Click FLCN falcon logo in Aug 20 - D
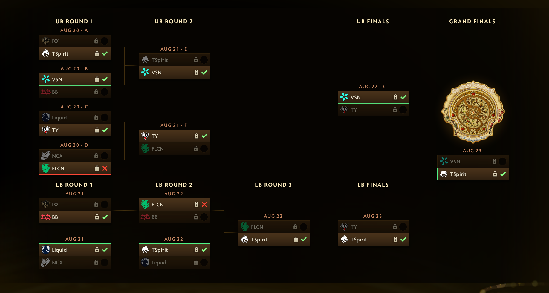 coord(46,168)
